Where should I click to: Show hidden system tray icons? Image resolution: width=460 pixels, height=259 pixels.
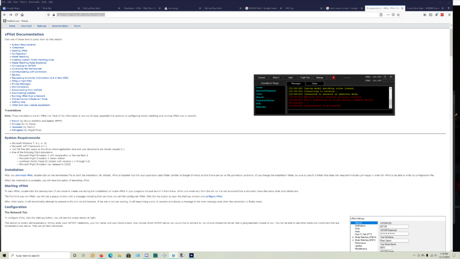pyautogui.click(x=414, y=255)
